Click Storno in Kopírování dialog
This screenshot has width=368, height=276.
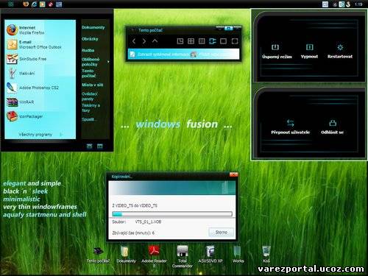tap(221, 232)
